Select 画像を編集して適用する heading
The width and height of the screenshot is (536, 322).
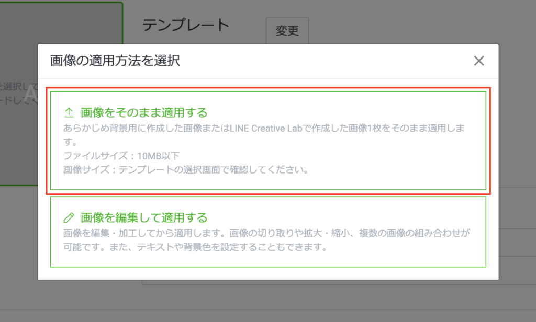click(x=144, y=217)
